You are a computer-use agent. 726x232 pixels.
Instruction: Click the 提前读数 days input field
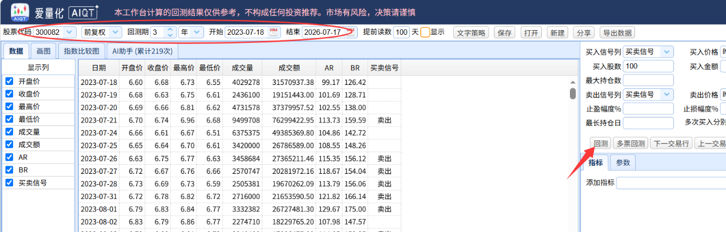(x=401, y=32)
